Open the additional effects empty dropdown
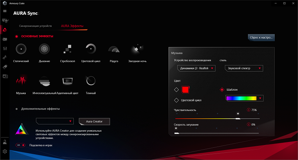The image size is (298, 160). pyautogui.click(x=55, y=121)
